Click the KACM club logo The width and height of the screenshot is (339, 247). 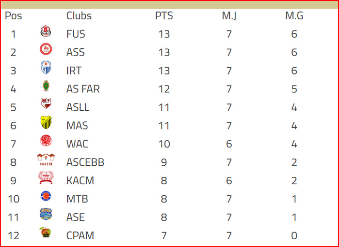46,178
